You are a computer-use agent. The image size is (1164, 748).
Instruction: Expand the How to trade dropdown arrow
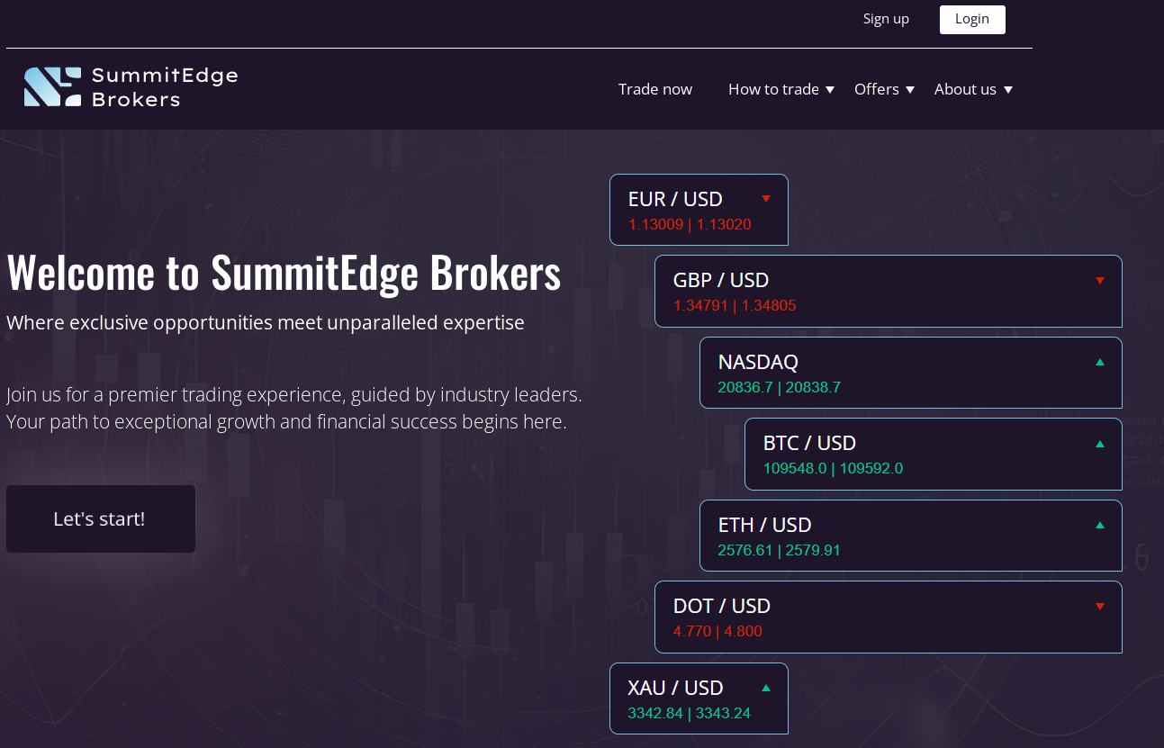[830, 90]
